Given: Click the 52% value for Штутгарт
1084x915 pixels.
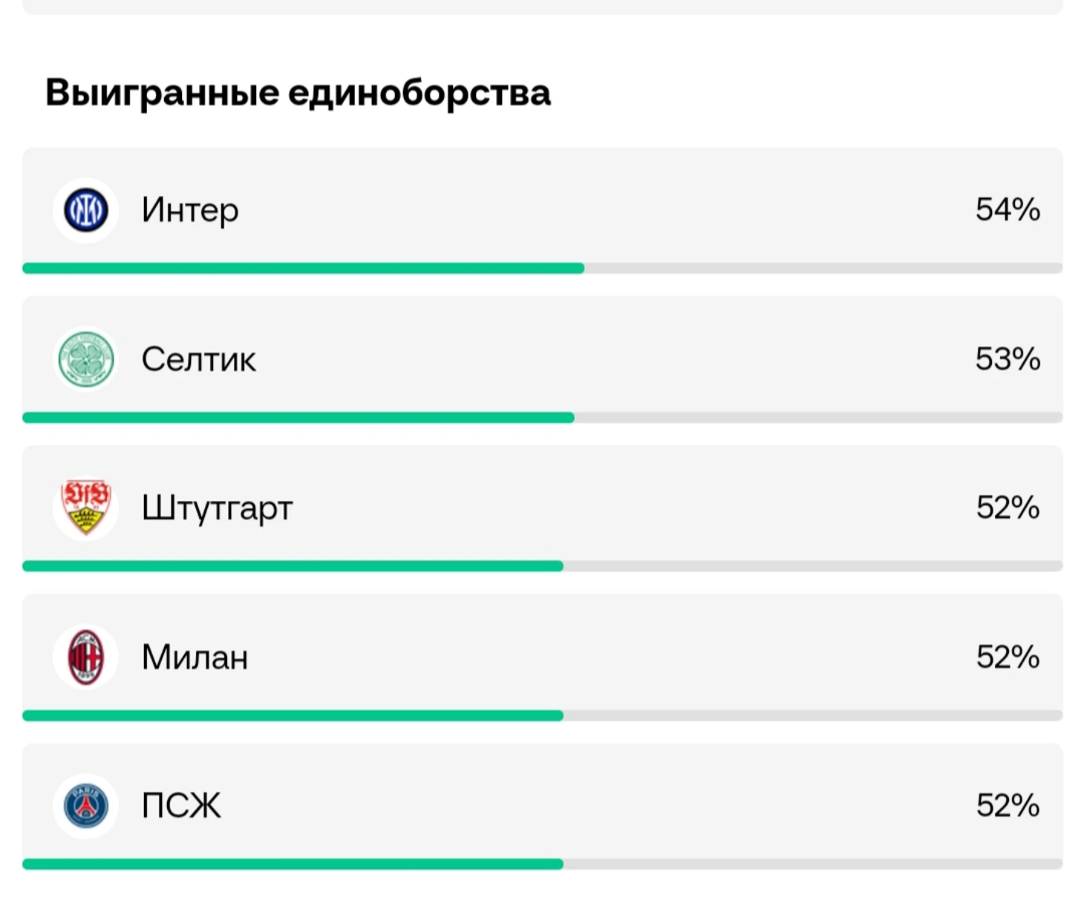Looking at the screenshot, I should [1008, 508].
